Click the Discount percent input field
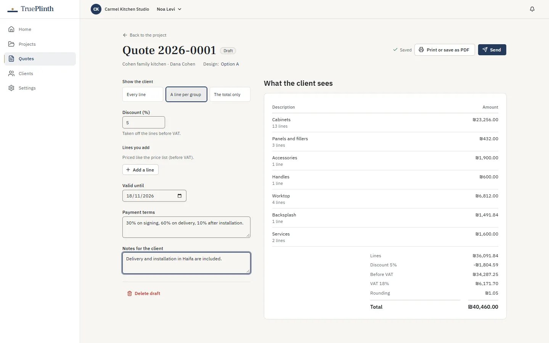This screenshot has width=549, height=343. coord(144,122)
